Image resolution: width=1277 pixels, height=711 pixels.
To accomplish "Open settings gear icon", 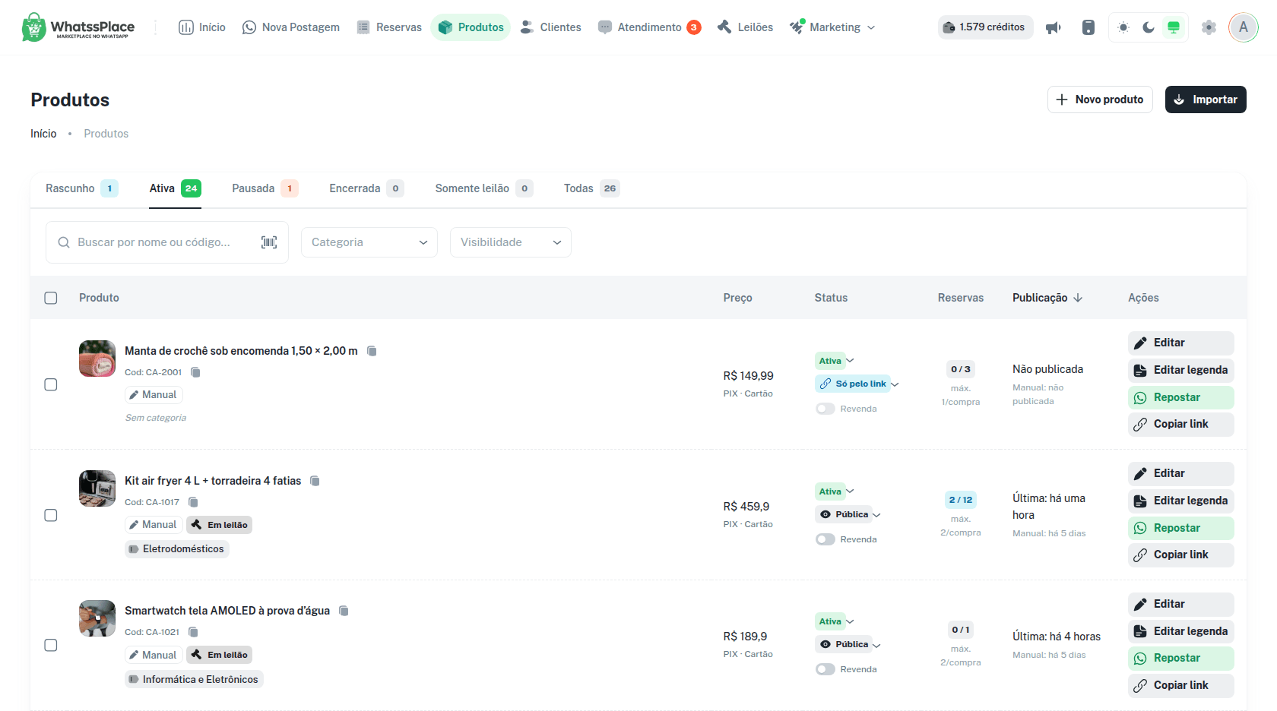I will point(1209,27).
